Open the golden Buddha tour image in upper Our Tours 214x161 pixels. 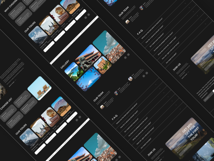point(60,15)
